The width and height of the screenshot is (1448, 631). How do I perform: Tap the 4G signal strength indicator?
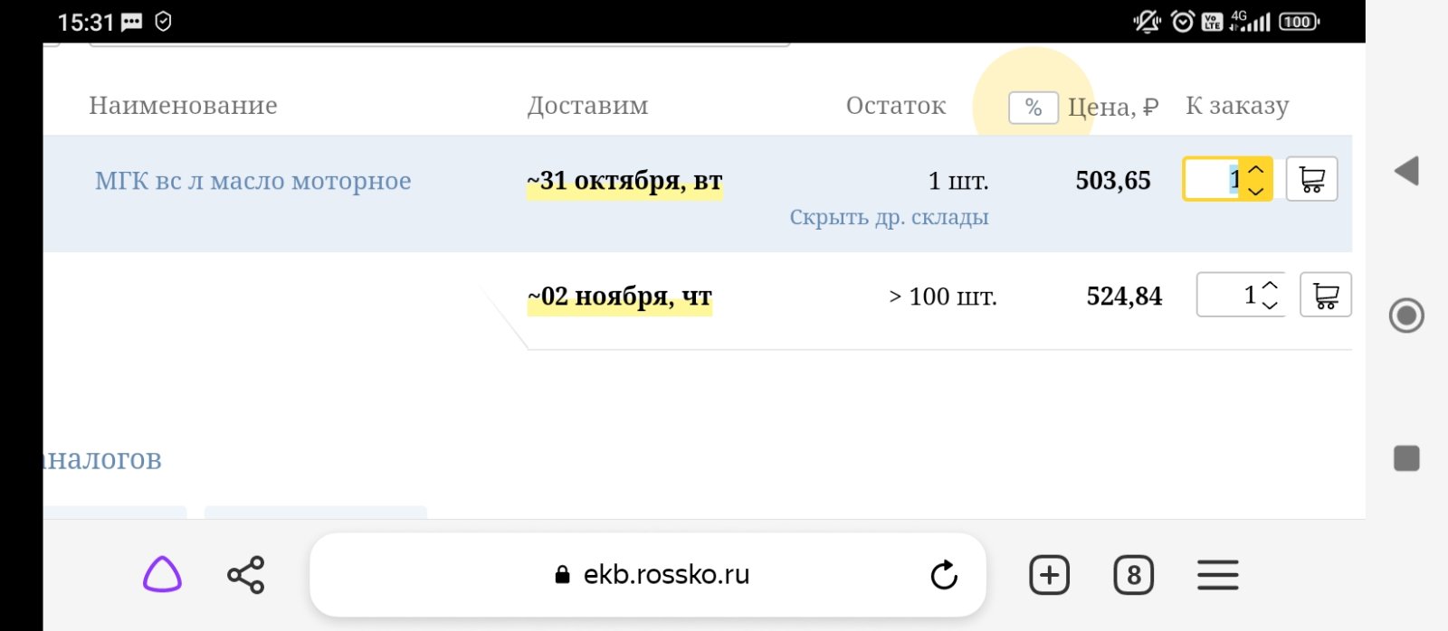[1250, 21]
